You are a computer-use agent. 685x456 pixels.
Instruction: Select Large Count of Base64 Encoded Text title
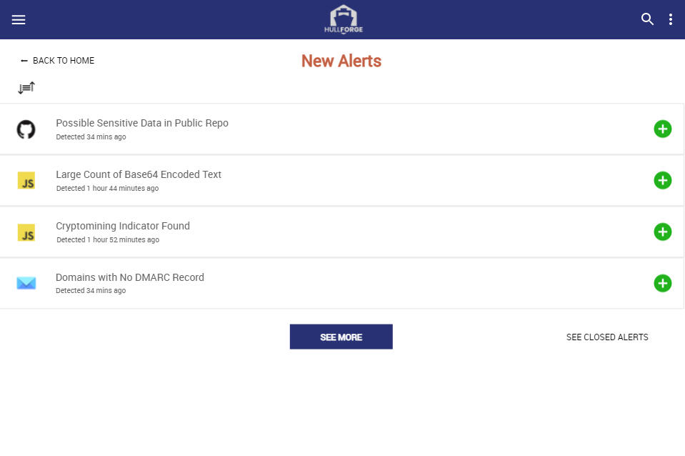(139, 174)
